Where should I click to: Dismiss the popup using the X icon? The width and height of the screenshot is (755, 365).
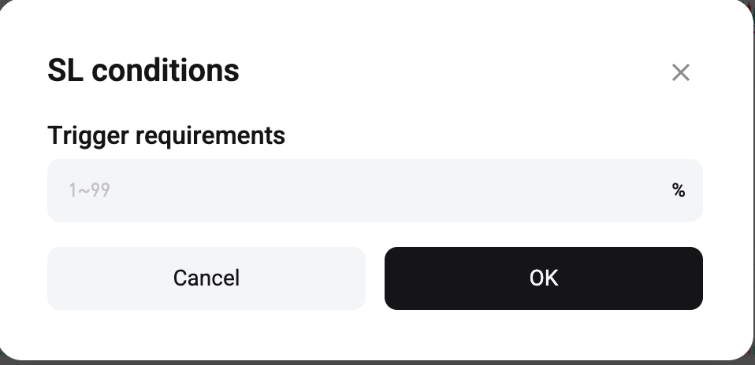[x=680, y=72]
